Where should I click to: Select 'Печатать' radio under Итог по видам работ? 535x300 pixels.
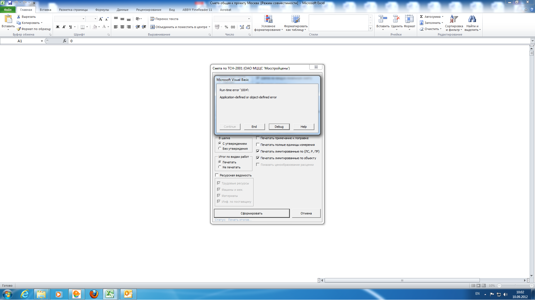pyautogui.click(x=220, y=162)
